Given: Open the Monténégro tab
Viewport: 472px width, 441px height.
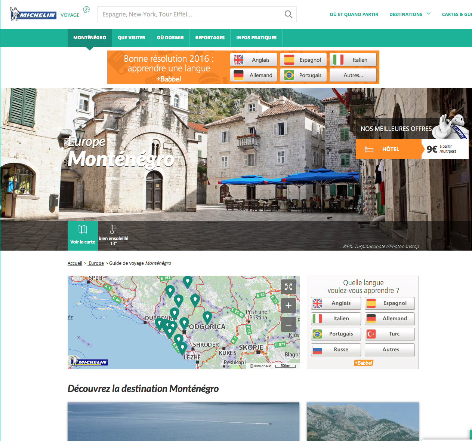Looking at the screenshot, I should (x=90, y=38).
